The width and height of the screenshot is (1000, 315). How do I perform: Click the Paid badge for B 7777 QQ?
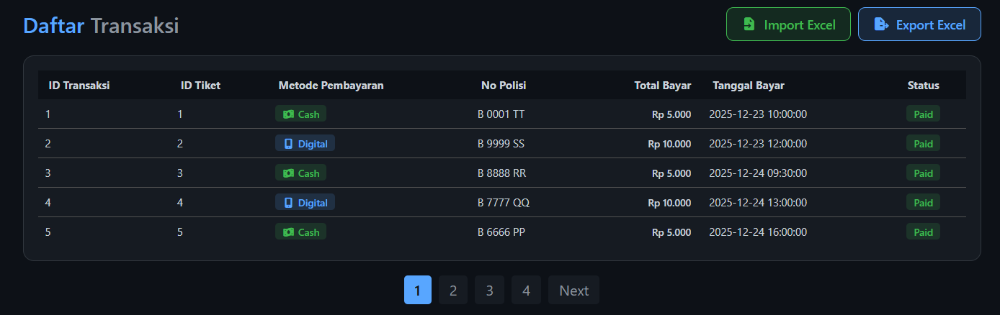point(923,203)
